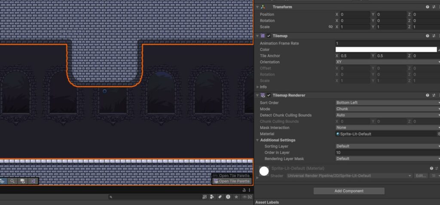The width and height of the screenshot is (440, 205).
Task: Change Mode dropdown from Chunk
Action: point(388,109)
